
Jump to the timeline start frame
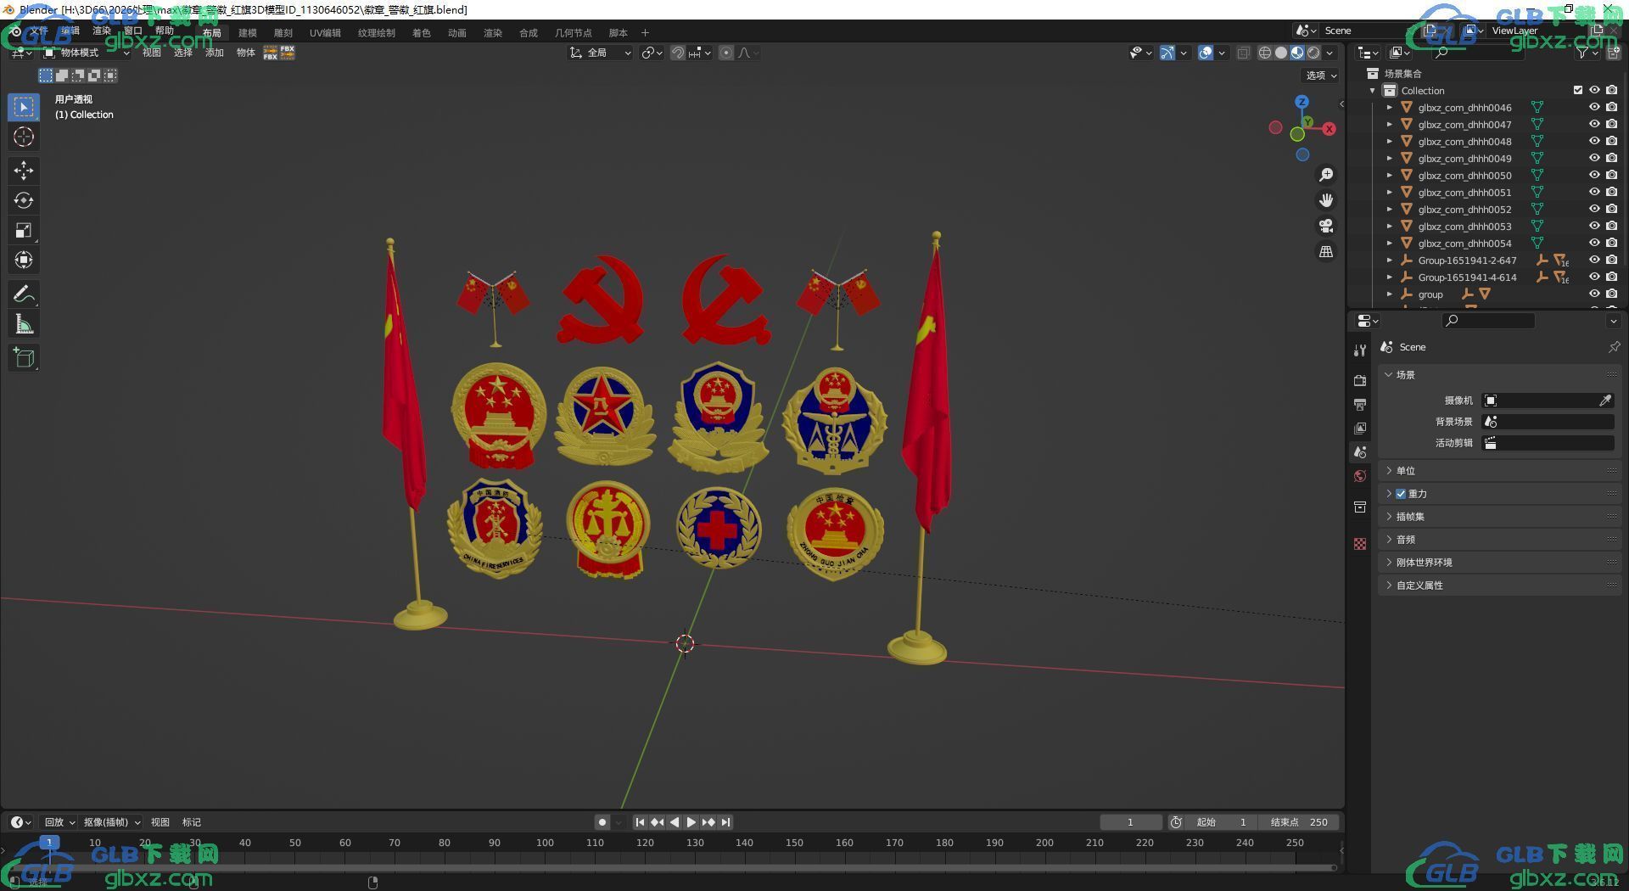click(641, 822)
